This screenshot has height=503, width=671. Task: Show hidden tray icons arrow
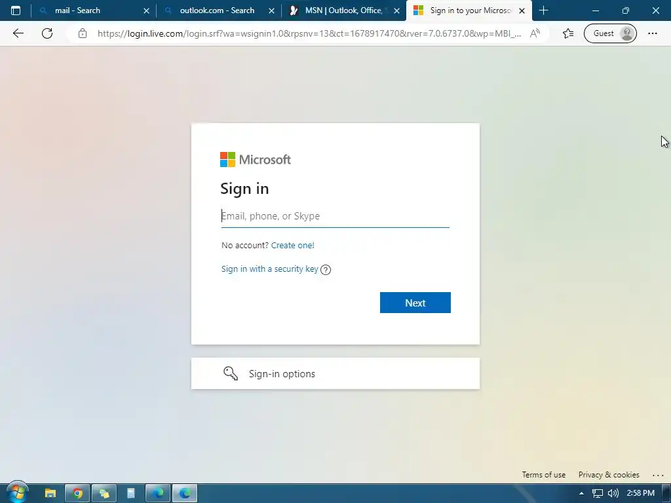tap(581, 493)
